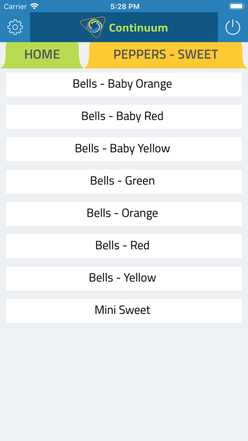Select the Bells - Orange row

click(124, 214)
